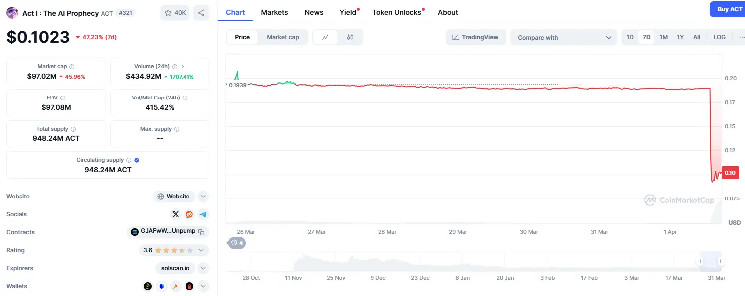Viewport: 745px width, 296px height.
Task: Select the line chart style
Action: coord(325,37)
